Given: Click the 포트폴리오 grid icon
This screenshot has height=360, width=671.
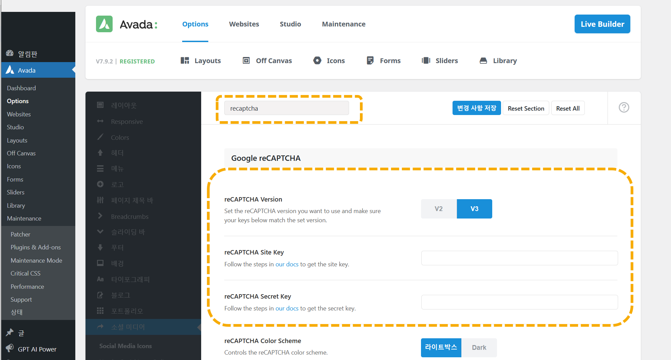Looking at the screenshot, I should (100, 310).
